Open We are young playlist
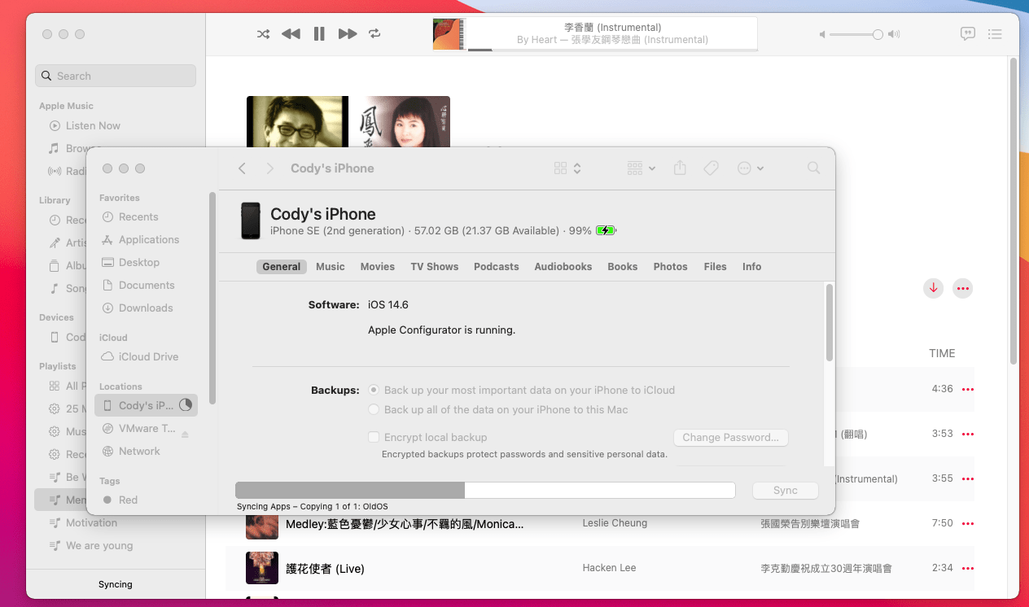The image size is (1029, 607). (99, 546)
